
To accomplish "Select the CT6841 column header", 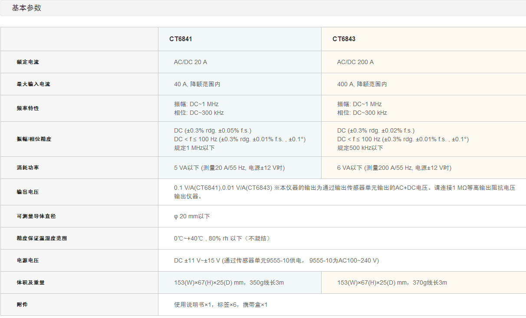I will tap(181, 39).
